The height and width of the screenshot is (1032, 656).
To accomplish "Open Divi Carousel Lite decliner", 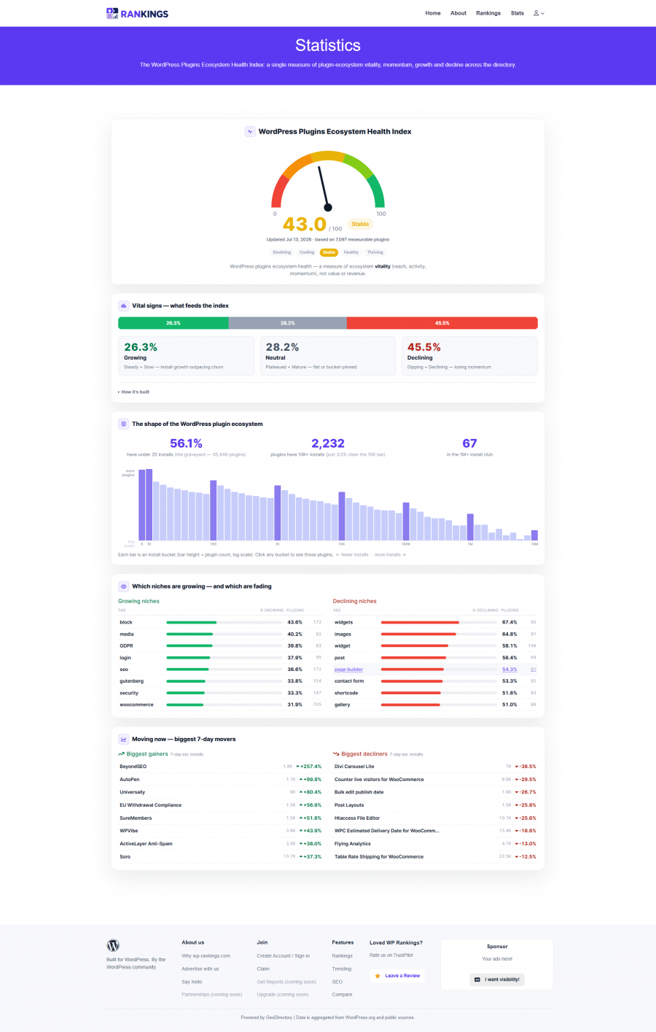I will tap(435, 767).
